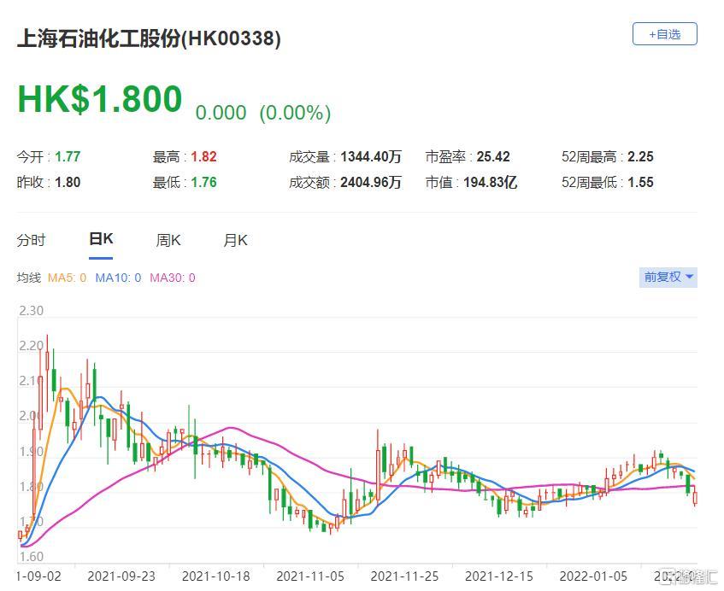The width and height of the screenshot is (724, 591).
Task: Open the price adjustment options menu
Action: coord(668,277)
